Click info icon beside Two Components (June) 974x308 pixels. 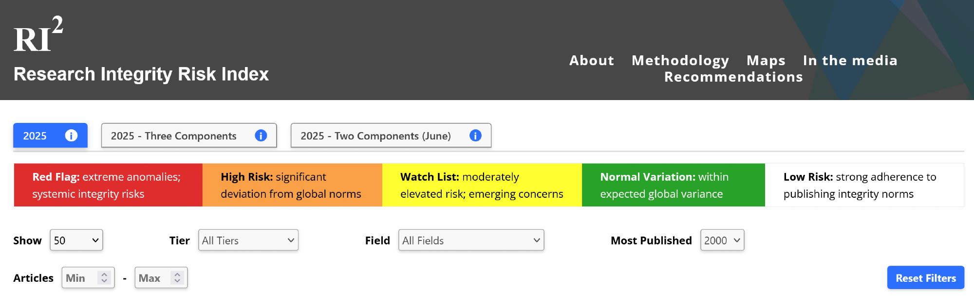475,136
